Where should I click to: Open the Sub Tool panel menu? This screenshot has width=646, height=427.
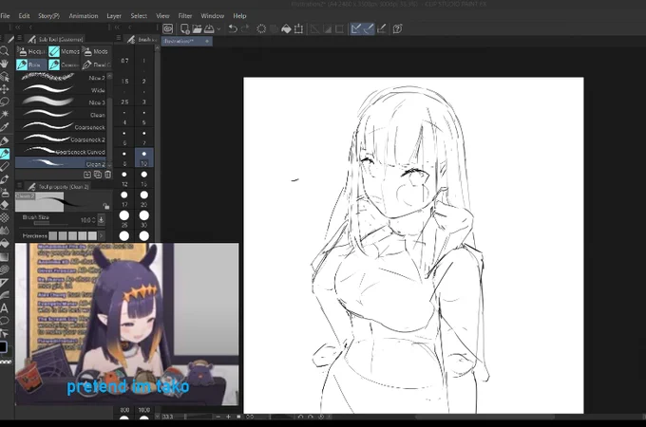[19, 39]
